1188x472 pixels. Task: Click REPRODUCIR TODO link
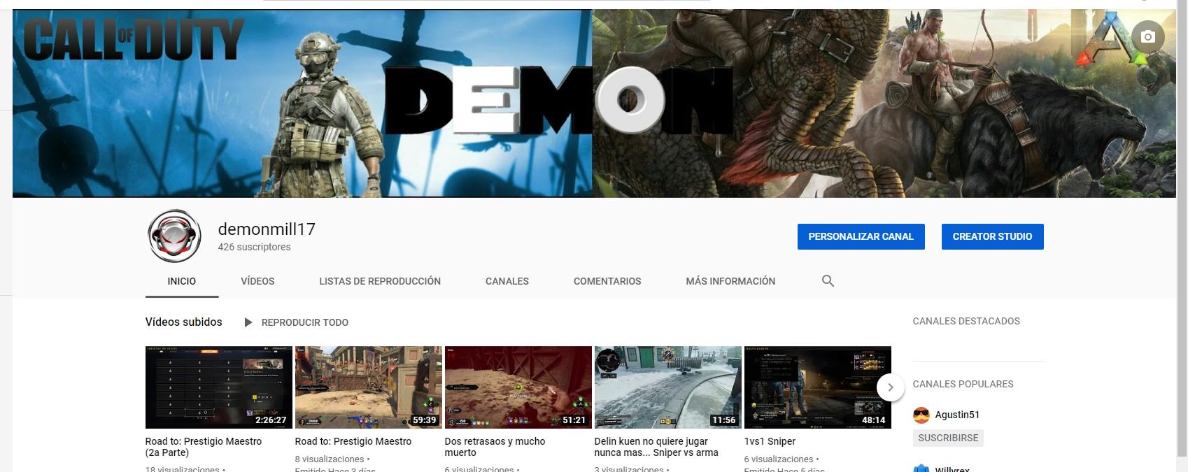(x=305, y=322)
